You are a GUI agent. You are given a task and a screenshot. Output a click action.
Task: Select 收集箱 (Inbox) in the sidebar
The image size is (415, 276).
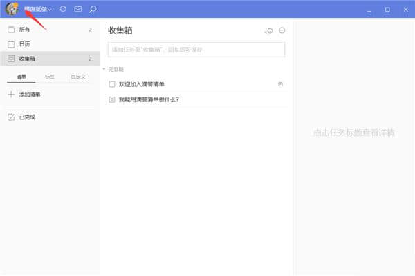pos(28,59)
